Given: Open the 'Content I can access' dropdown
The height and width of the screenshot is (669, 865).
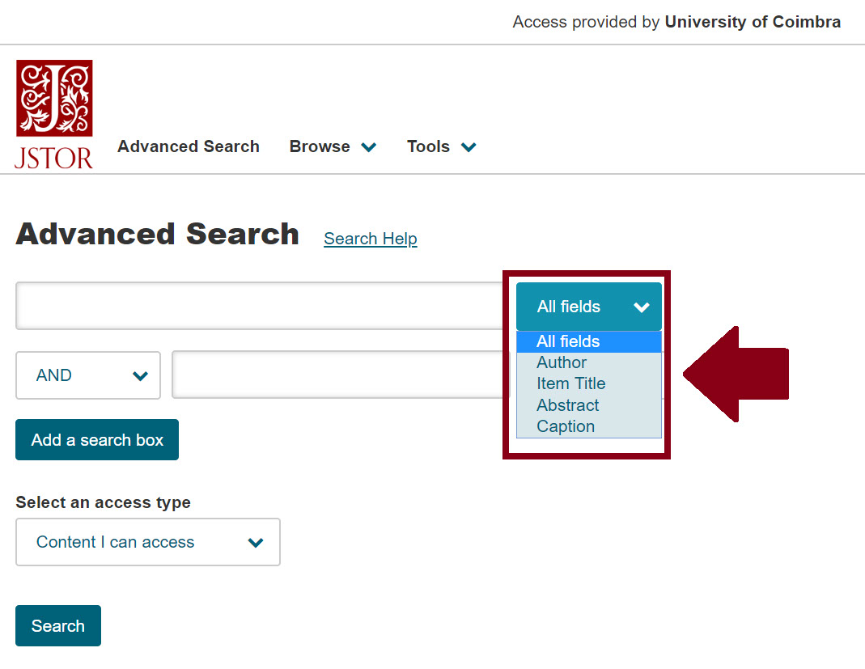Looking at the screenshot, I should tap(147, 542).
